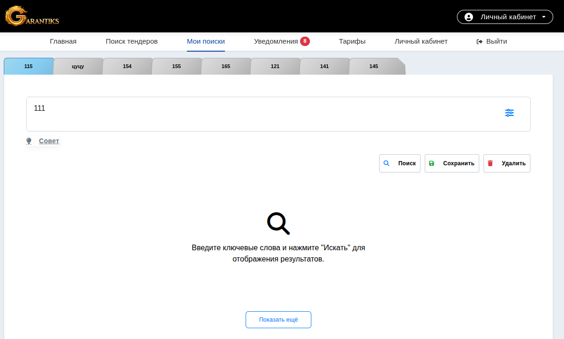Click the save icon on Сохранить button

pyautogui.click(x=432, y=163)
